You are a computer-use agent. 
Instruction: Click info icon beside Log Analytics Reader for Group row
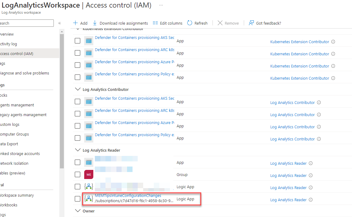[311, 175]
